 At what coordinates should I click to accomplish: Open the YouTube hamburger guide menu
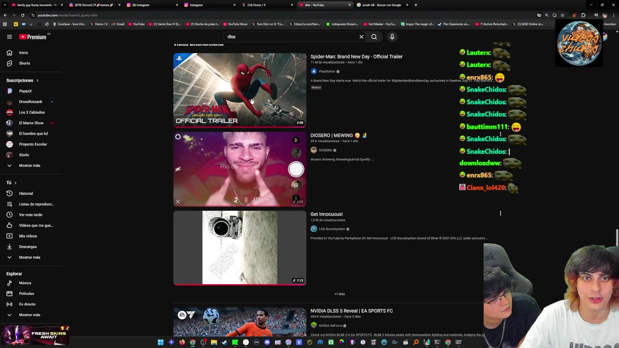9,37
